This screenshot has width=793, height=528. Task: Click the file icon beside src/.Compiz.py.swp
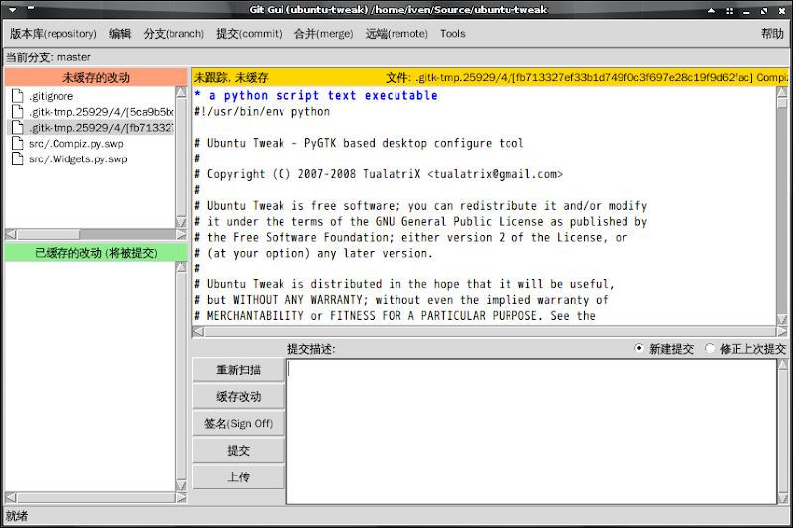click(18, 143)
